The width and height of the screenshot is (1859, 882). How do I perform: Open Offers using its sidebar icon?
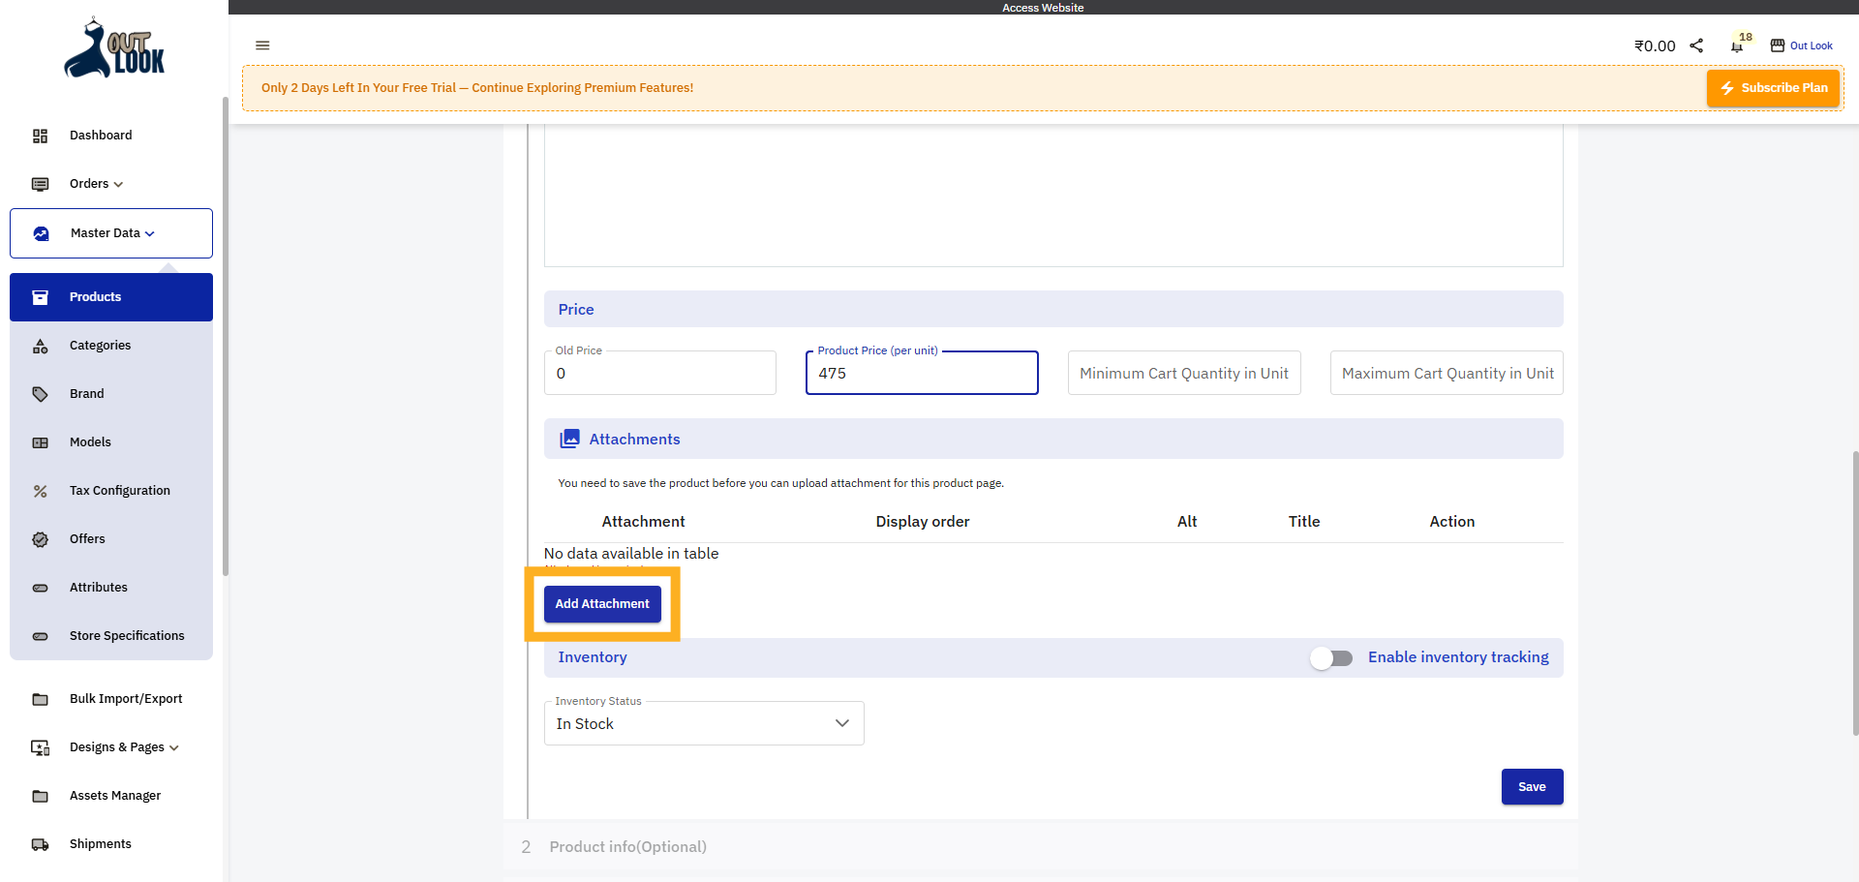tap(40, 539)
